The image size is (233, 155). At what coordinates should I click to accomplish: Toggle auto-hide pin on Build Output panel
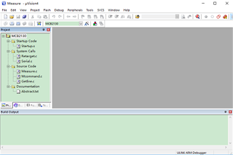point(225,112)
